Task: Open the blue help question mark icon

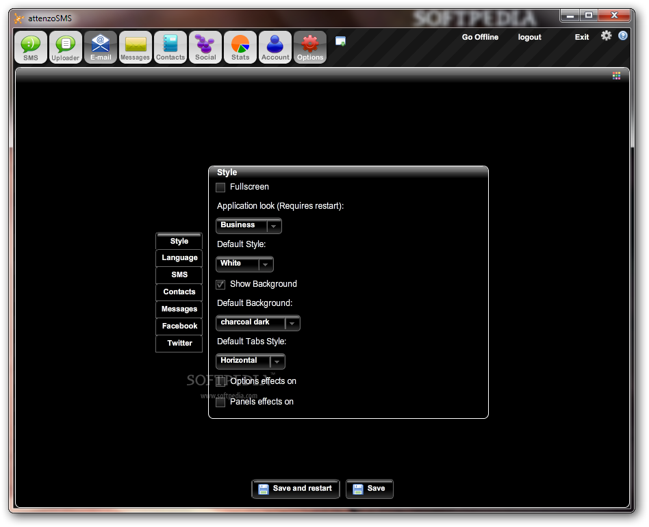Action: [622, 36]
